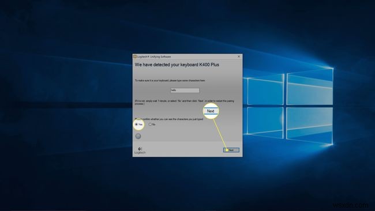The width and height of the screenshot is (375, 211).
Task: Select the No radio button
Action: tap(150, 125)
